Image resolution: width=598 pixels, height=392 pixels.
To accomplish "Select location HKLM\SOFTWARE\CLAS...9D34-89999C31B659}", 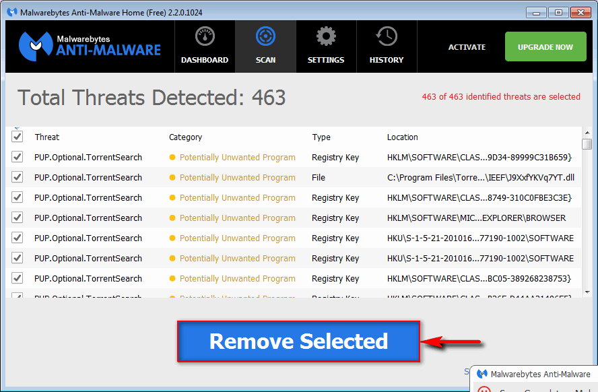I will coord(479,158).
